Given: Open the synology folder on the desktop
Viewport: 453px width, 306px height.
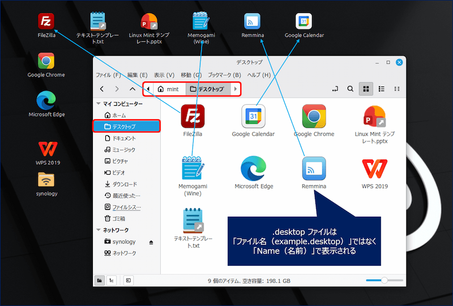Looking at the screenshot, I should (46, 180).
